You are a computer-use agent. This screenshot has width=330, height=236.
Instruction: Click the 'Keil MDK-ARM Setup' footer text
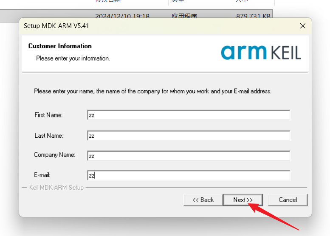56,188
